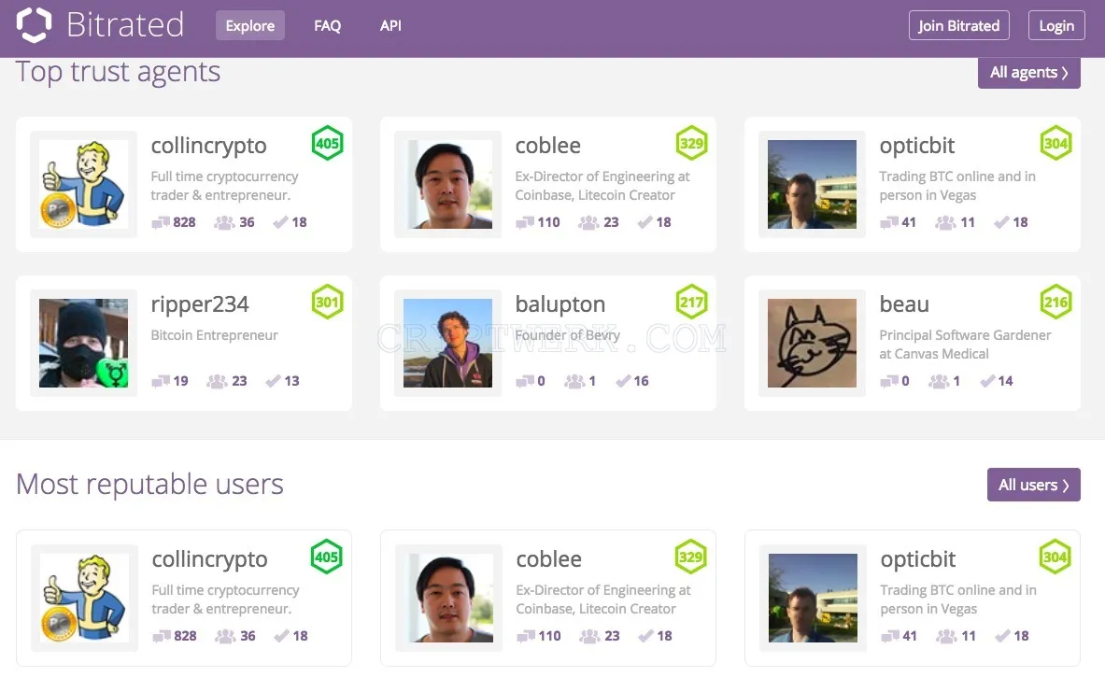Click ripper234's 301 score hexagon badge
The image size is (1105, 677).
327,303
